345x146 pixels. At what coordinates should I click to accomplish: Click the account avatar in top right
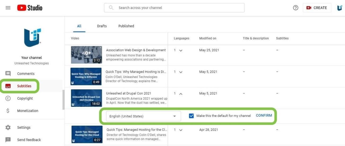point(339,8)
